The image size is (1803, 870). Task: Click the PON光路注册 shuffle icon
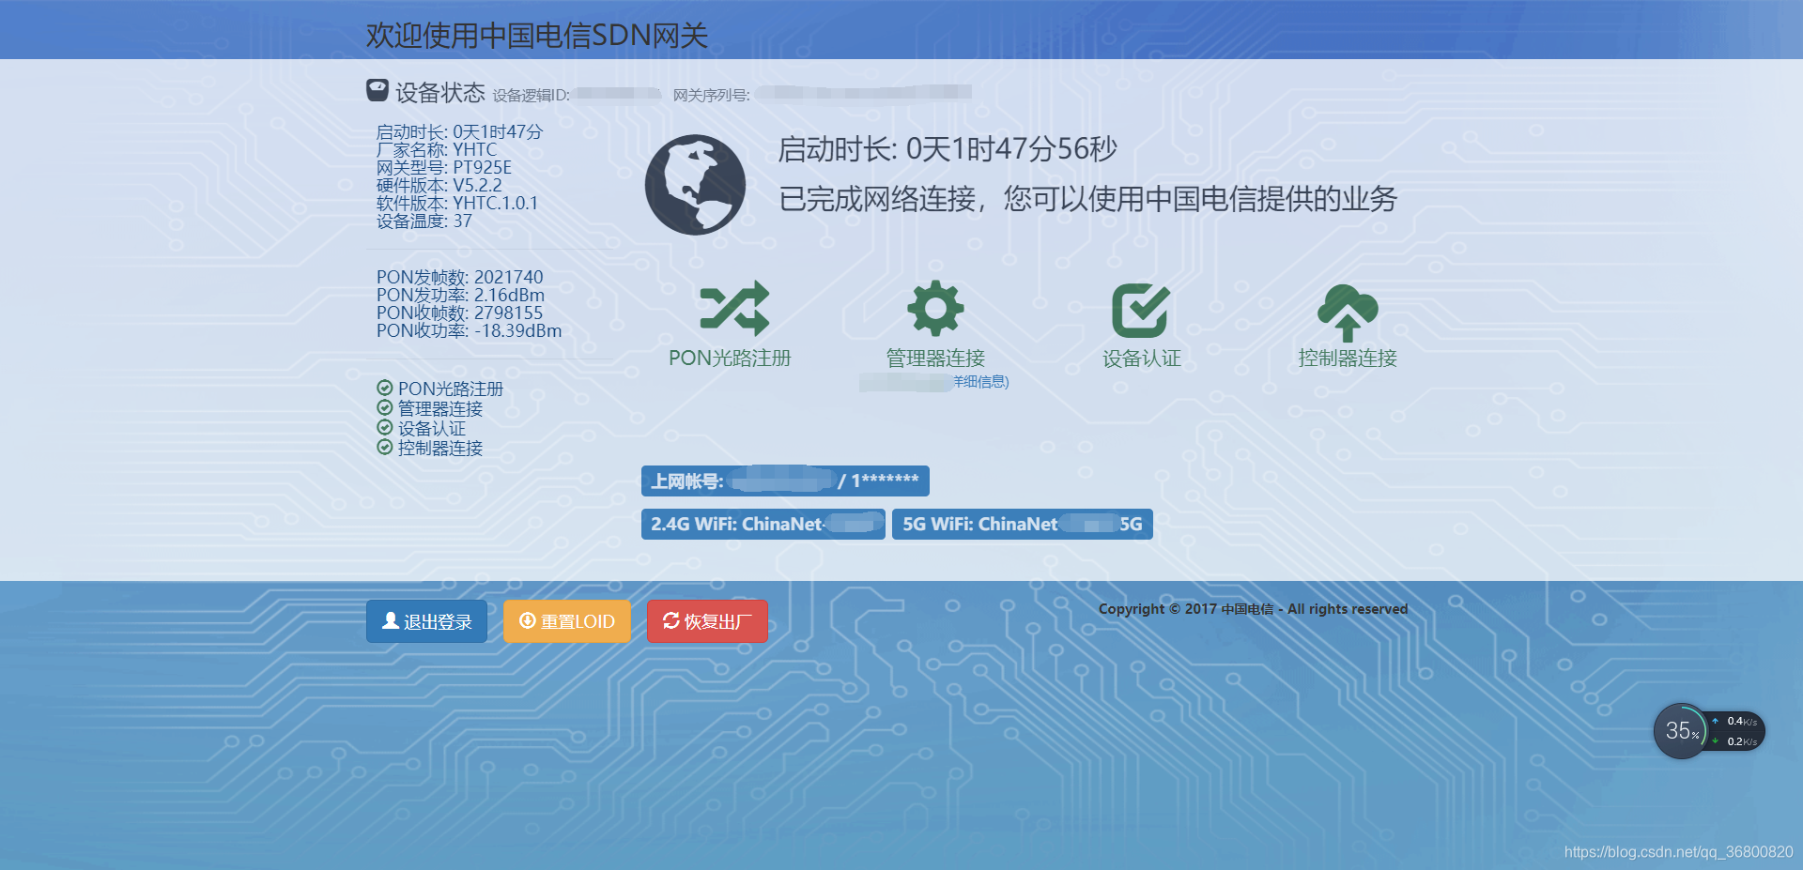[x=734, y=309]
